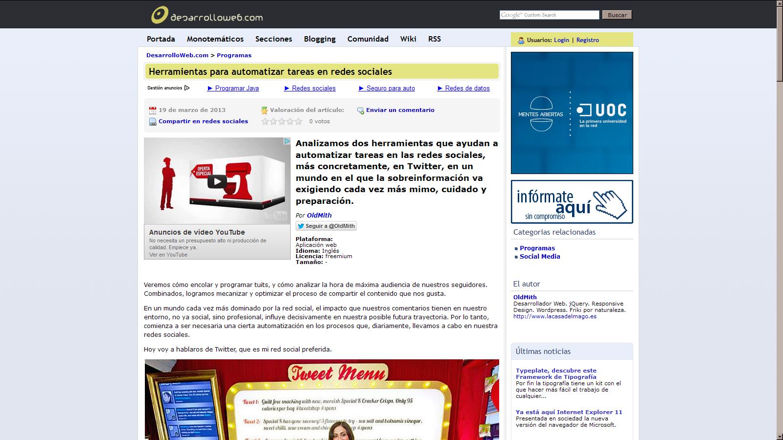Click the desarrolloweb.com logo

tap(207, 15)
